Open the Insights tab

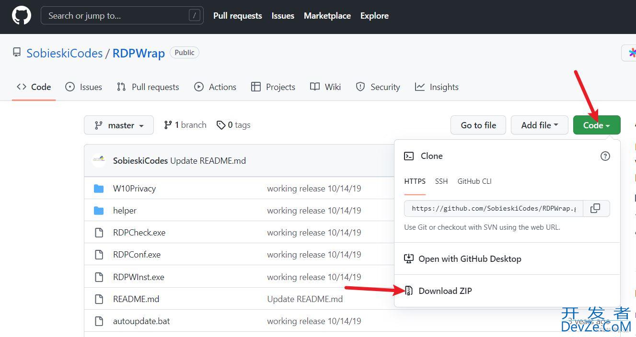[x=437, y=87]
